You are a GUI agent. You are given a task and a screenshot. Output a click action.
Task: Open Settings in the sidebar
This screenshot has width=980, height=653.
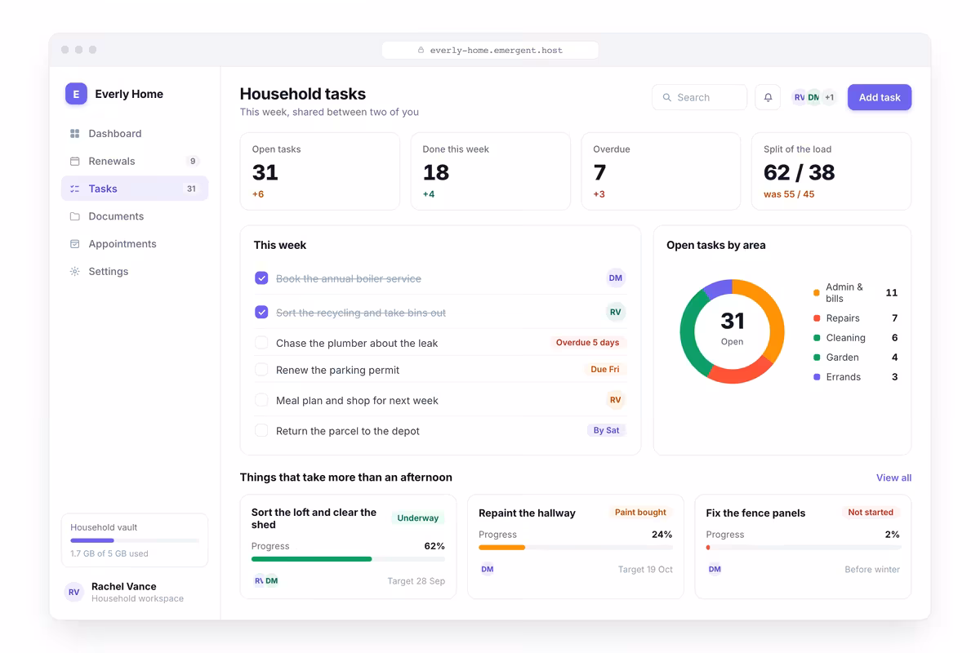(x=135, y=272)
